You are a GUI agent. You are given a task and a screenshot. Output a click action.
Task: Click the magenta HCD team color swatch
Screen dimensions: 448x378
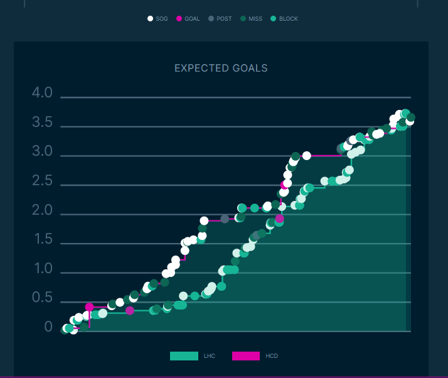point(246,356)
